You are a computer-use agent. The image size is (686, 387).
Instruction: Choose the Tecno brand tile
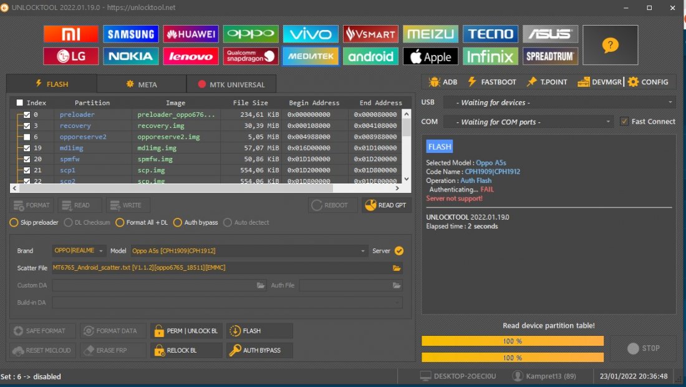coord(490,34)
